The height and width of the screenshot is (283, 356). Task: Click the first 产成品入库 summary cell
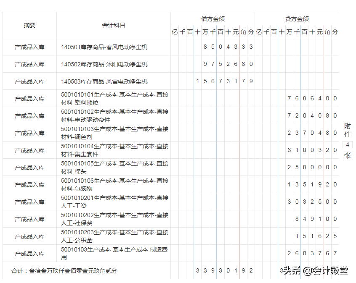click(x=29, y=47)
